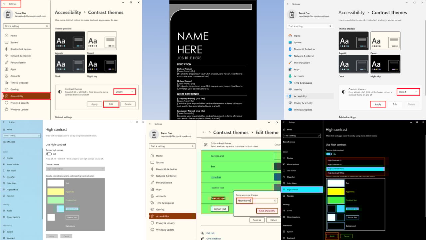The width and height of the screenshot is (426, 240).
Task: Open Display in the light High contrast window sidebar
Action: click(x=10, y=158)
